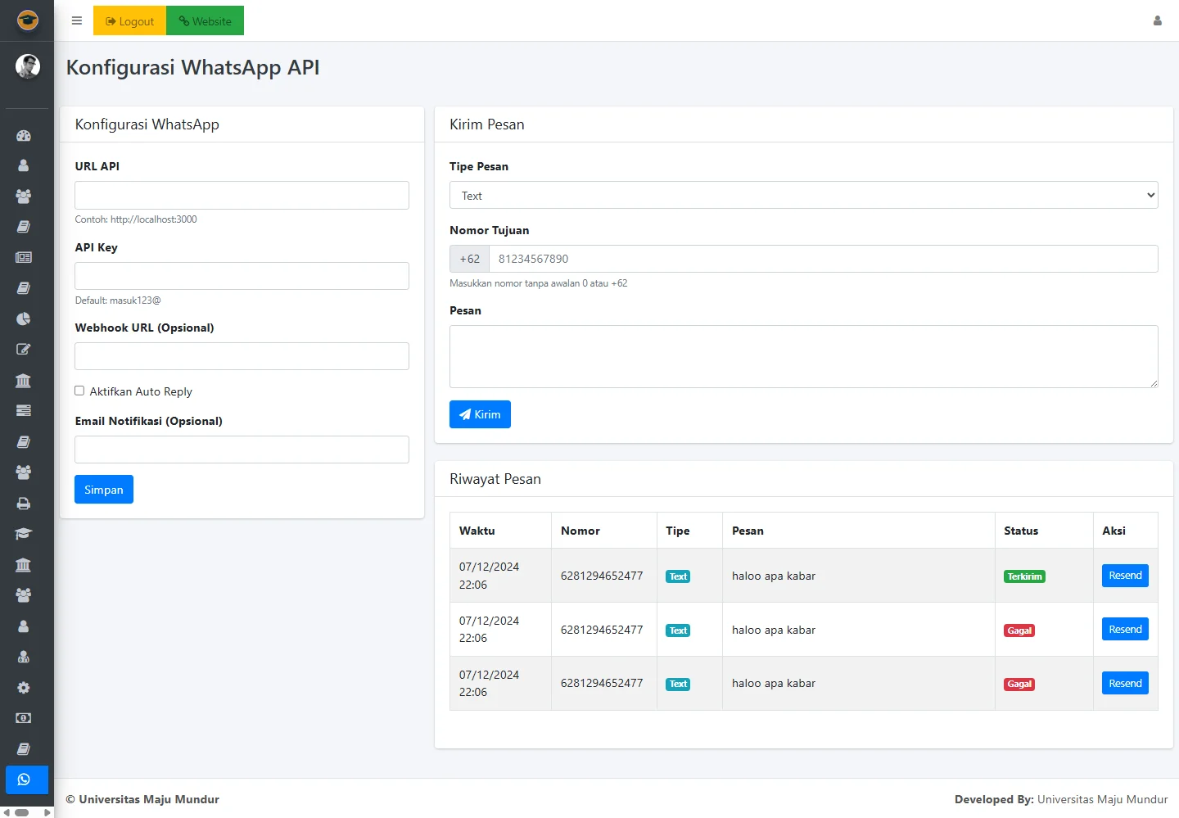Open the dashboard gauge icon in sidebar
Image resolution: width=1179 pixels, height=818 pixels.
pos(24,136)
